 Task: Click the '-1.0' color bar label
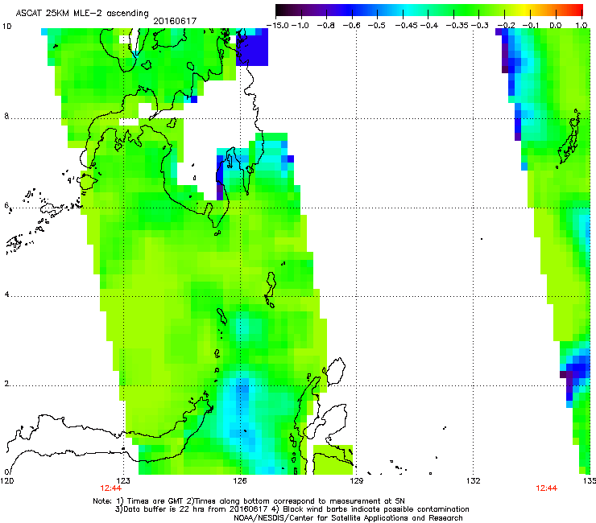point(300,26)
